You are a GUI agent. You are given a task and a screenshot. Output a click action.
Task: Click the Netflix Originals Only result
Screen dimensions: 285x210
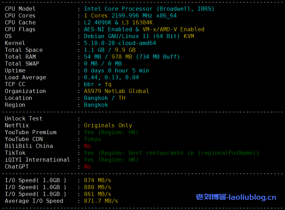pyautogui.click(x=108, y=126)
